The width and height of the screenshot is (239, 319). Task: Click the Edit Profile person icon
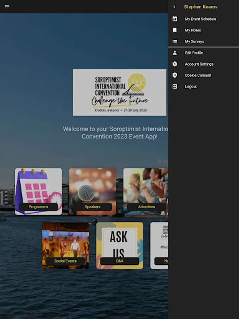point(175,53)
